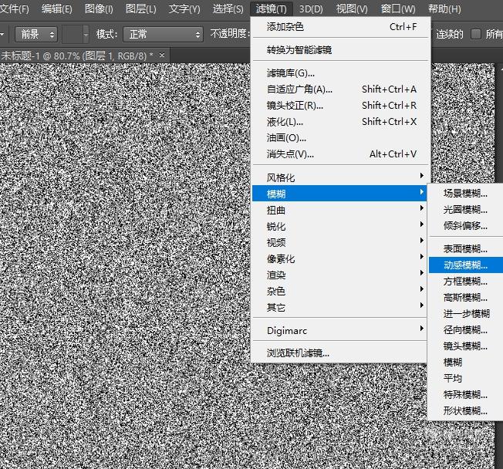The height and width of the screenshot is (469, 503).
Task: Close the 滤镜(T) menu
Action: (272, 8)
